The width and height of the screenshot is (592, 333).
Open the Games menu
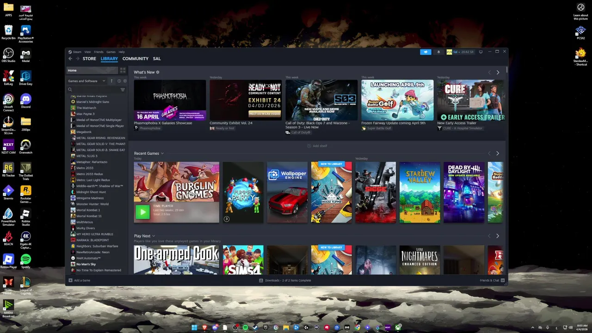[111, 52]
